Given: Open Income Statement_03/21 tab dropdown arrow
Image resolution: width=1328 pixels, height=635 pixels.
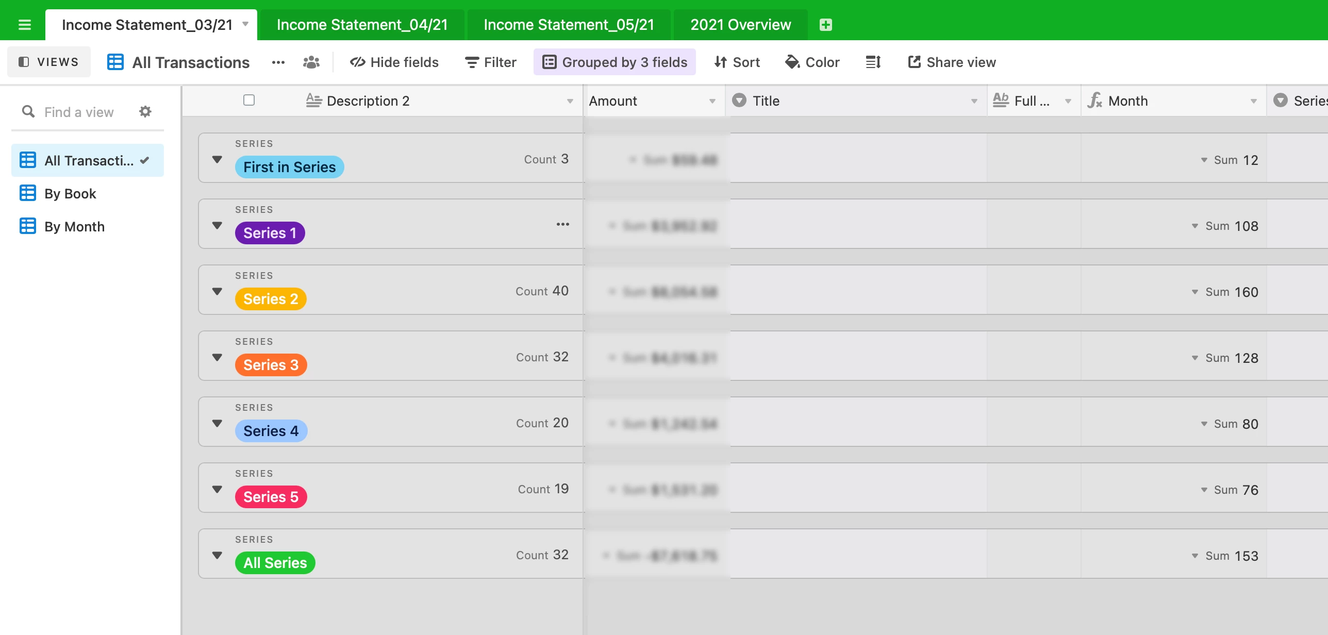Looking at the screenshot, I should coord(245,24).
